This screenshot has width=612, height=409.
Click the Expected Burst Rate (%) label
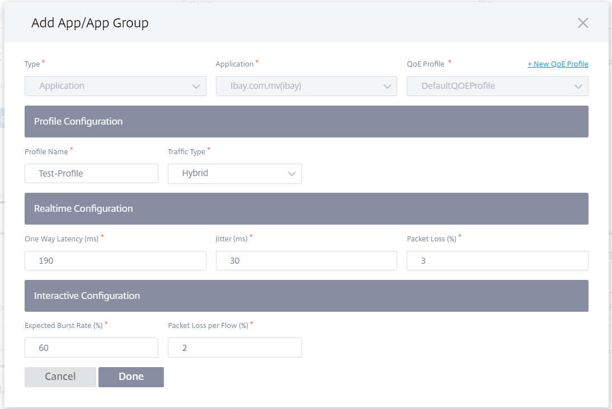coord(64,326)
